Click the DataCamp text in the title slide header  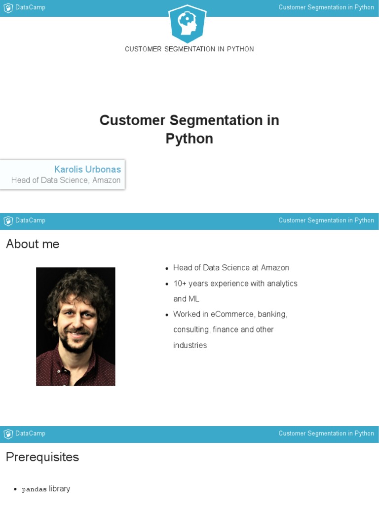31,7
